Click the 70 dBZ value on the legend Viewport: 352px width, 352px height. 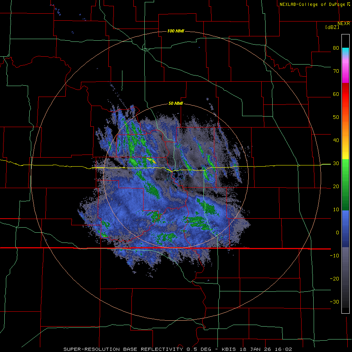click(x=336, y=71)
